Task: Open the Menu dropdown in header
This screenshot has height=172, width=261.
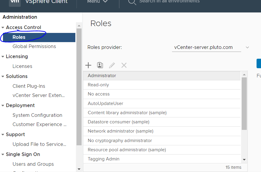Action: [x=97, y=2]
